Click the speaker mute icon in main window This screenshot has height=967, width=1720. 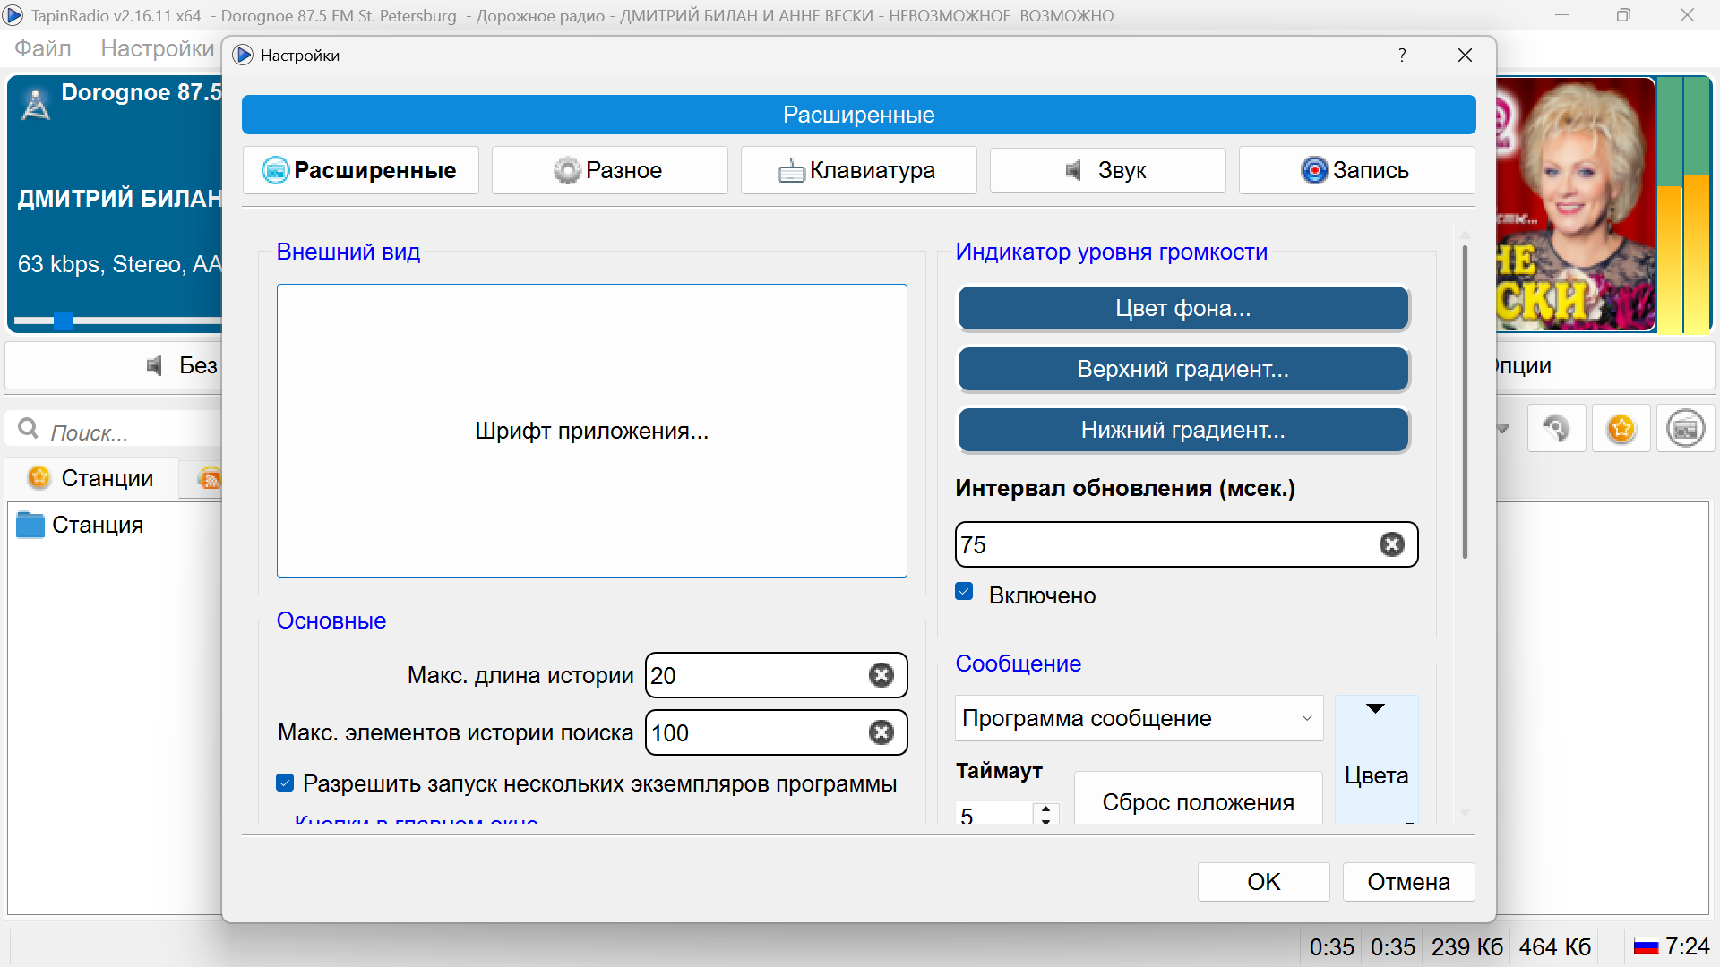pyautogui.click(x=155, y=365)
